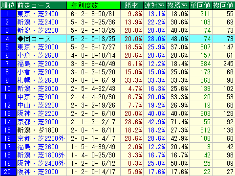The height and width of the screenshot is (176, 235).
Task: Open the 中山・芝2200 course link
Action: coord(38,105)
